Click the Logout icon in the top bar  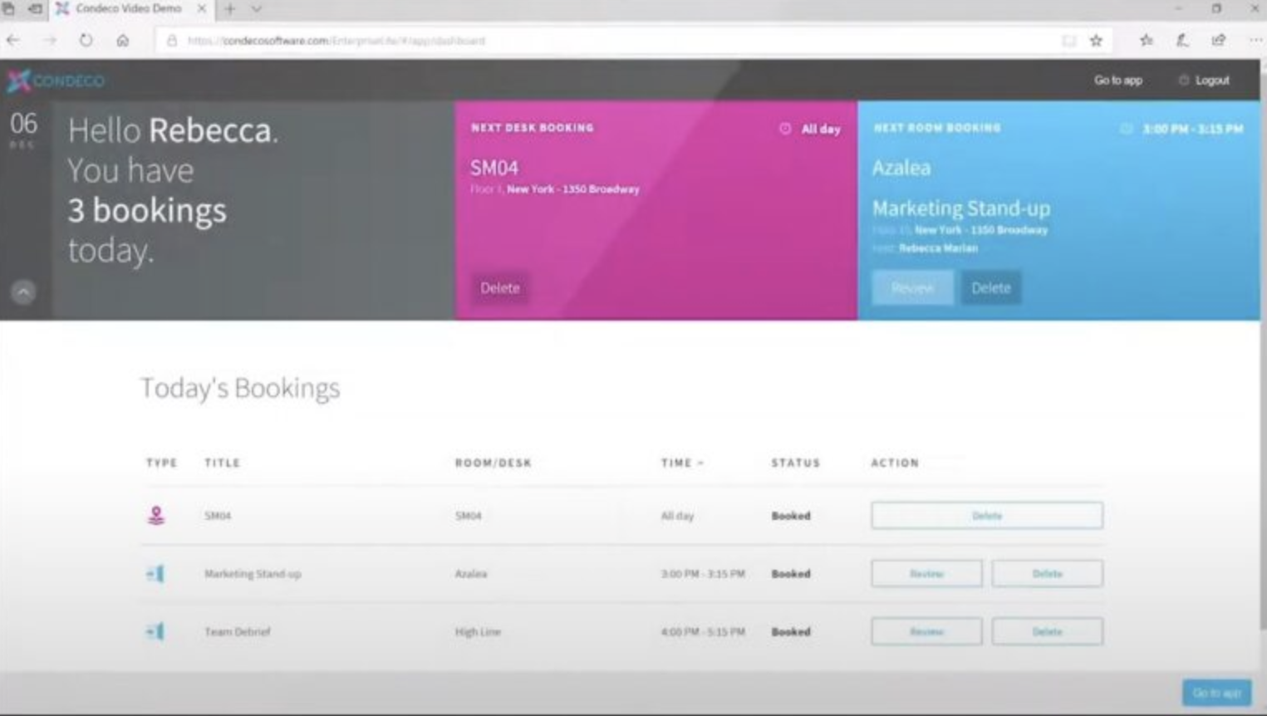coord(1183,81)
